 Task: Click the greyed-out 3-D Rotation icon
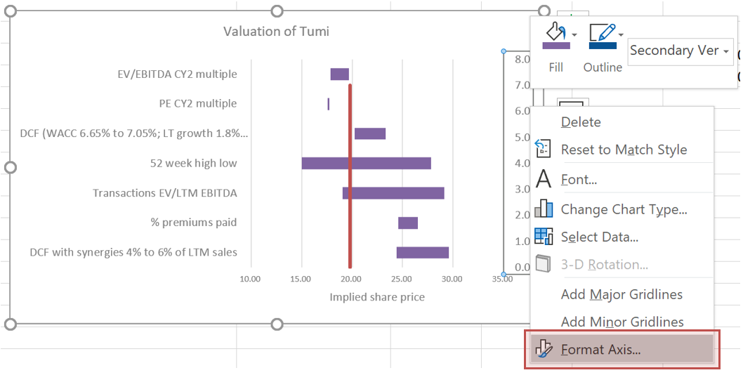click(x=544, y=264)
